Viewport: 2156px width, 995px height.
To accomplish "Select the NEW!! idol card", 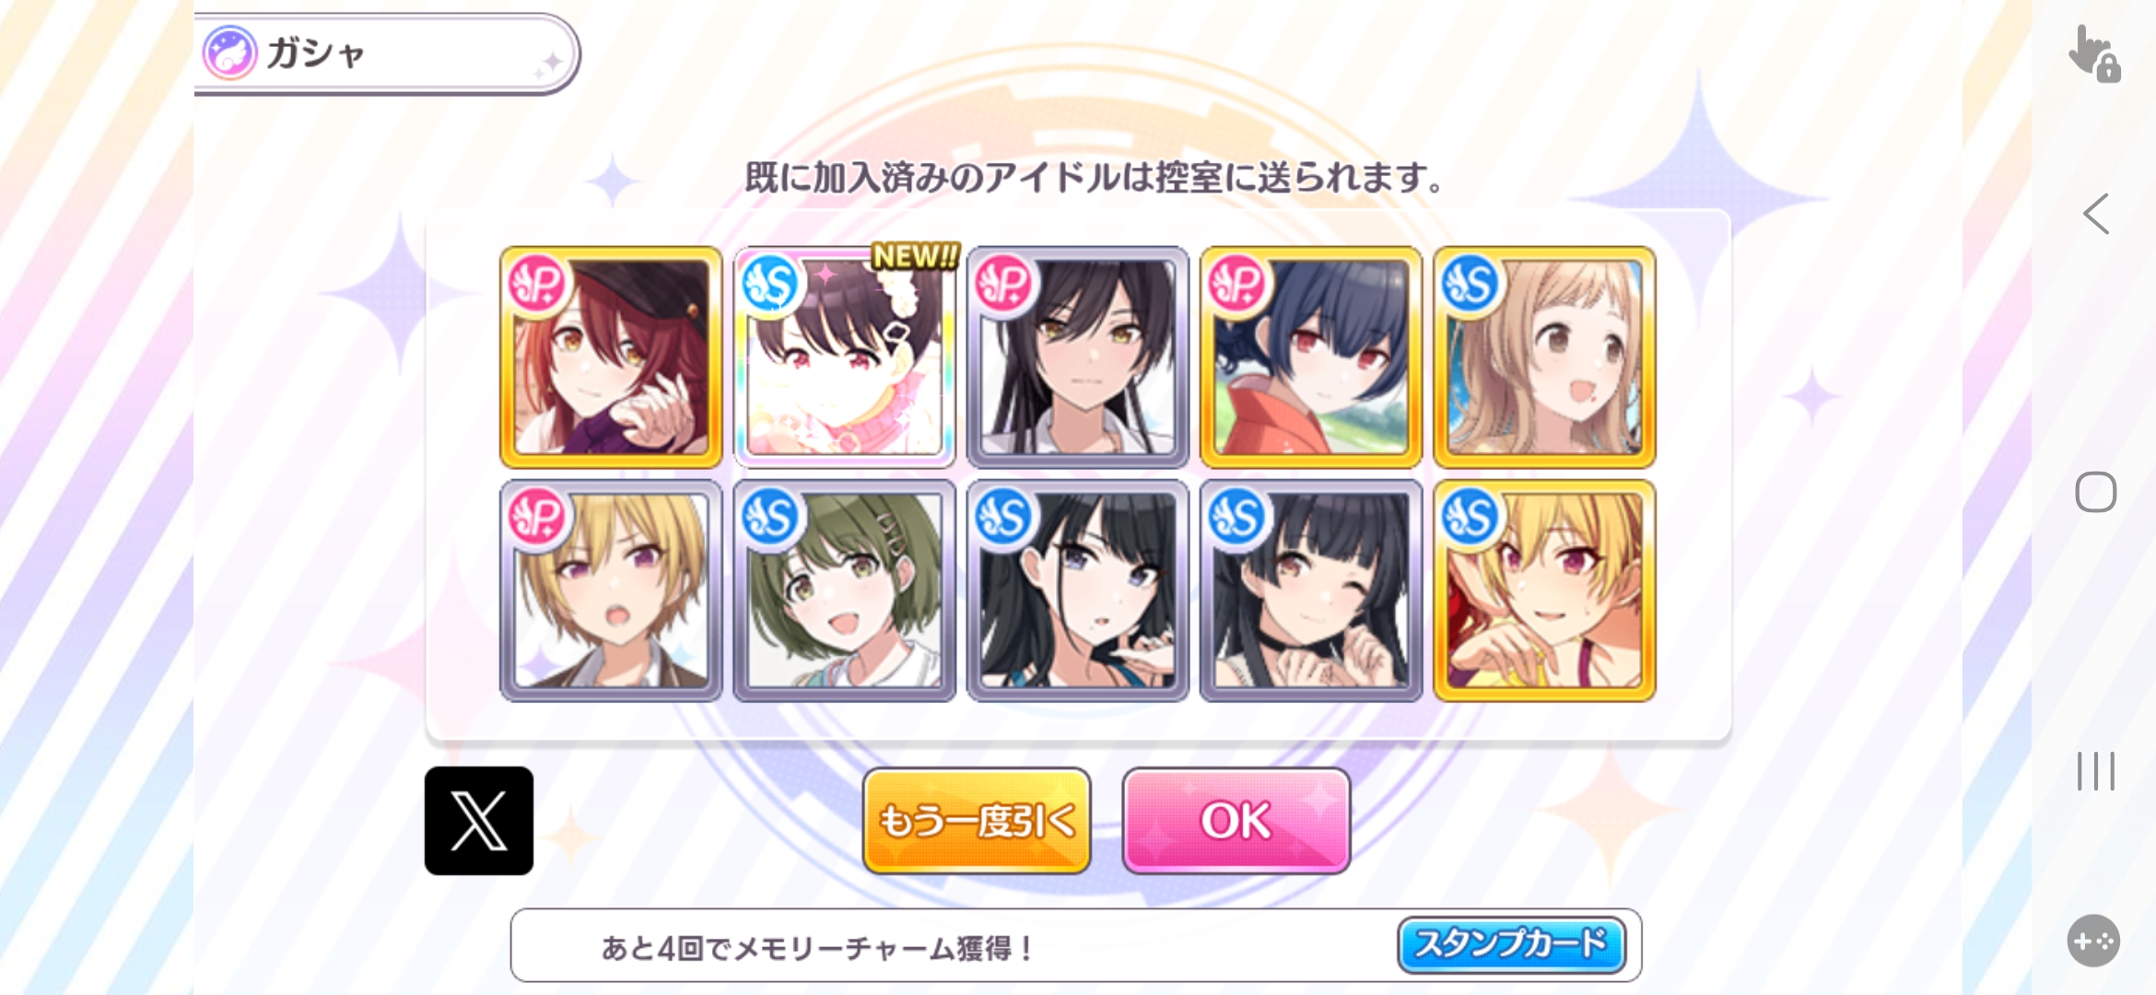I will (844, 357).
